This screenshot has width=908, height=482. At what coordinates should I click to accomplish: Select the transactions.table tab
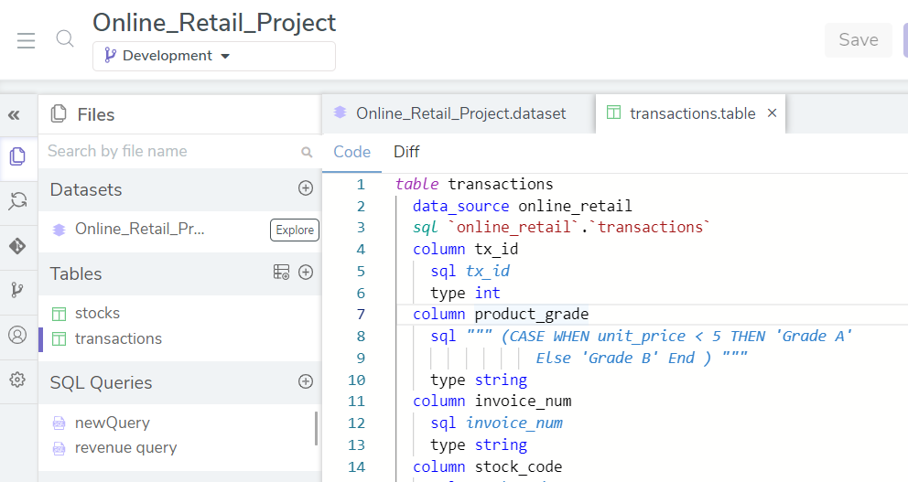pos(692,113)
